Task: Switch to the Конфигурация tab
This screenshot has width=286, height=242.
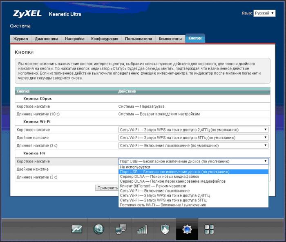Action: (x=105, y=39)
